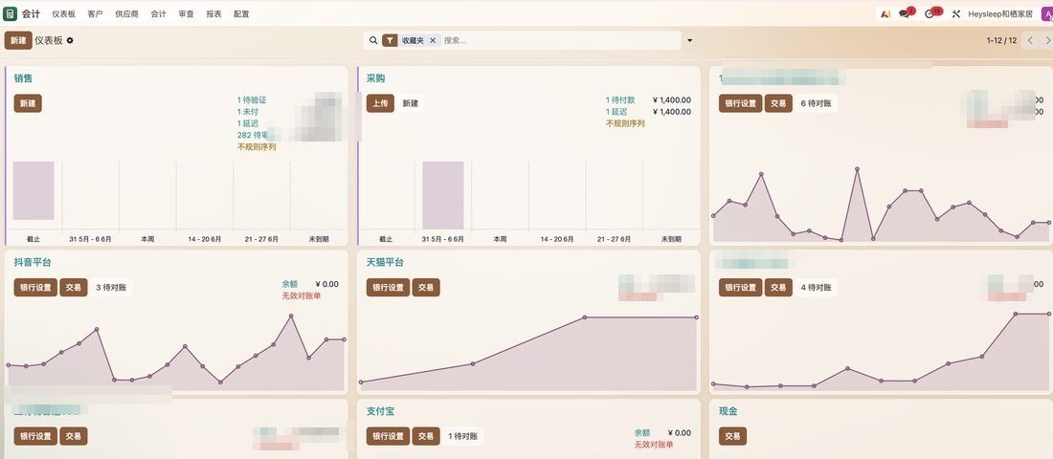Open 会计 menu between 供应商 and 审查
1053x459 pixels.
click(x=159, y=13)
